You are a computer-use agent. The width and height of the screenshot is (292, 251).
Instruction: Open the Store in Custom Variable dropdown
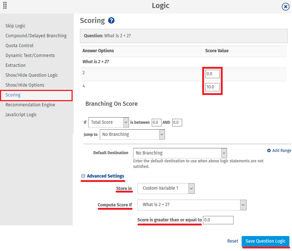coord(166,189)
